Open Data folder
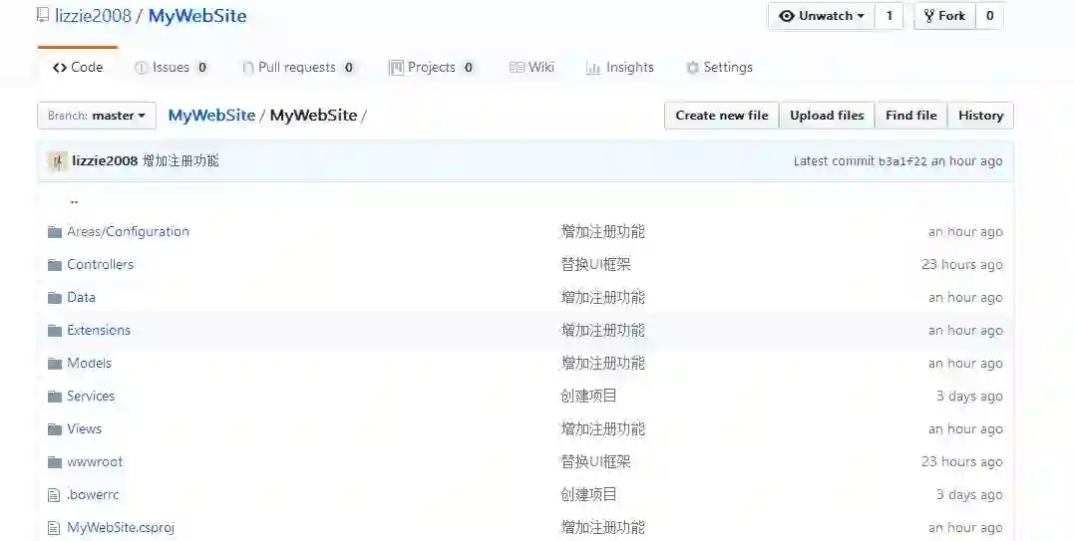 coord(81,298)
